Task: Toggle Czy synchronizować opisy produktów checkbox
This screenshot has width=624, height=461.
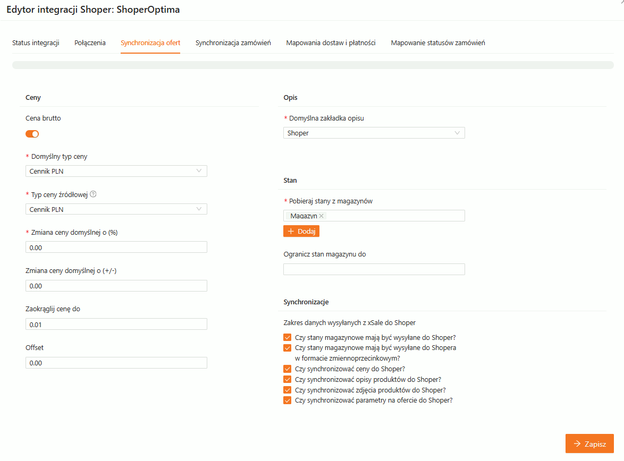Action: [288, 379]
